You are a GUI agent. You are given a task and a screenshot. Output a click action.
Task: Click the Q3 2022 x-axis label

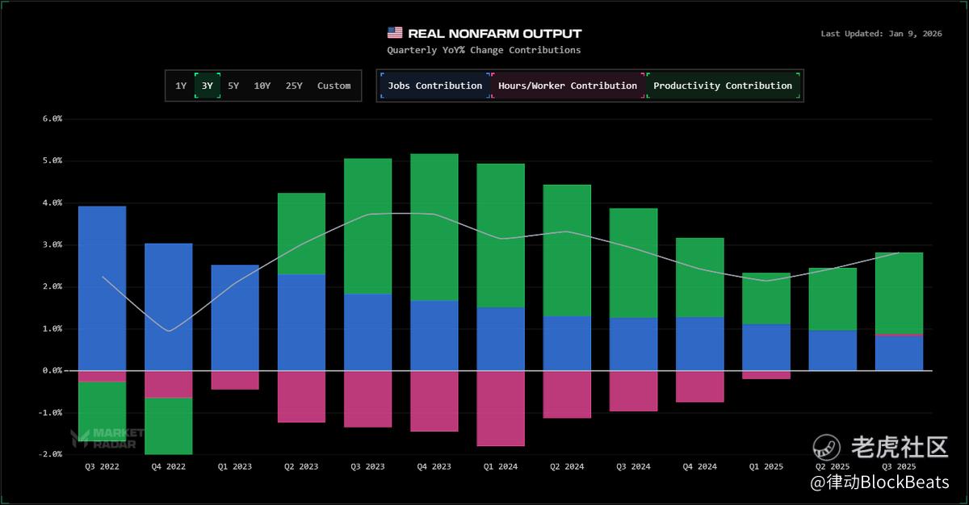[x=102, y=466]
